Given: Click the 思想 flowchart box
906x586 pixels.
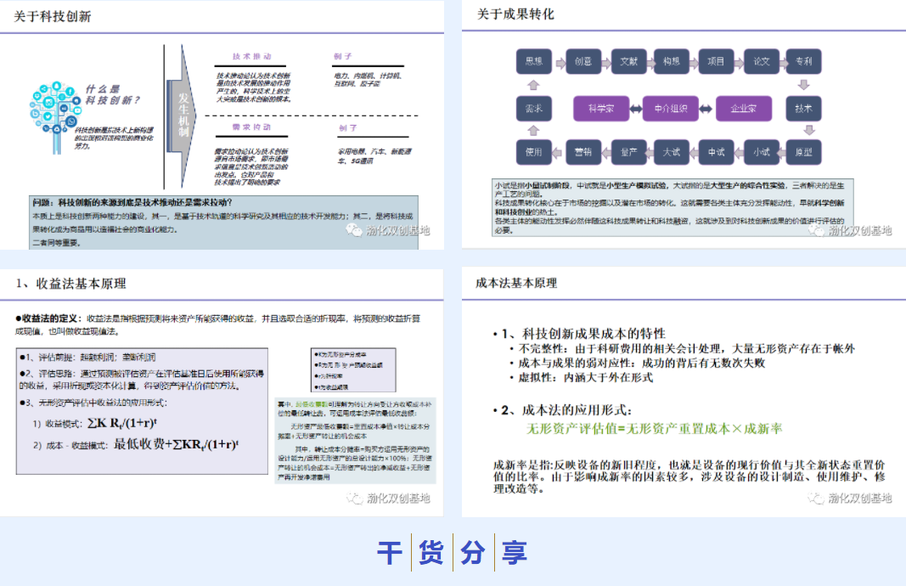Looking at the screenshot, I should [x=534, y=61].
